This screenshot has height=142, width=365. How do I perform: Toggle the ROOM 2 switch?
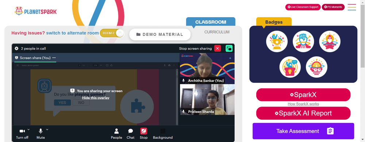pyautogui.click(x=112, y=33)
